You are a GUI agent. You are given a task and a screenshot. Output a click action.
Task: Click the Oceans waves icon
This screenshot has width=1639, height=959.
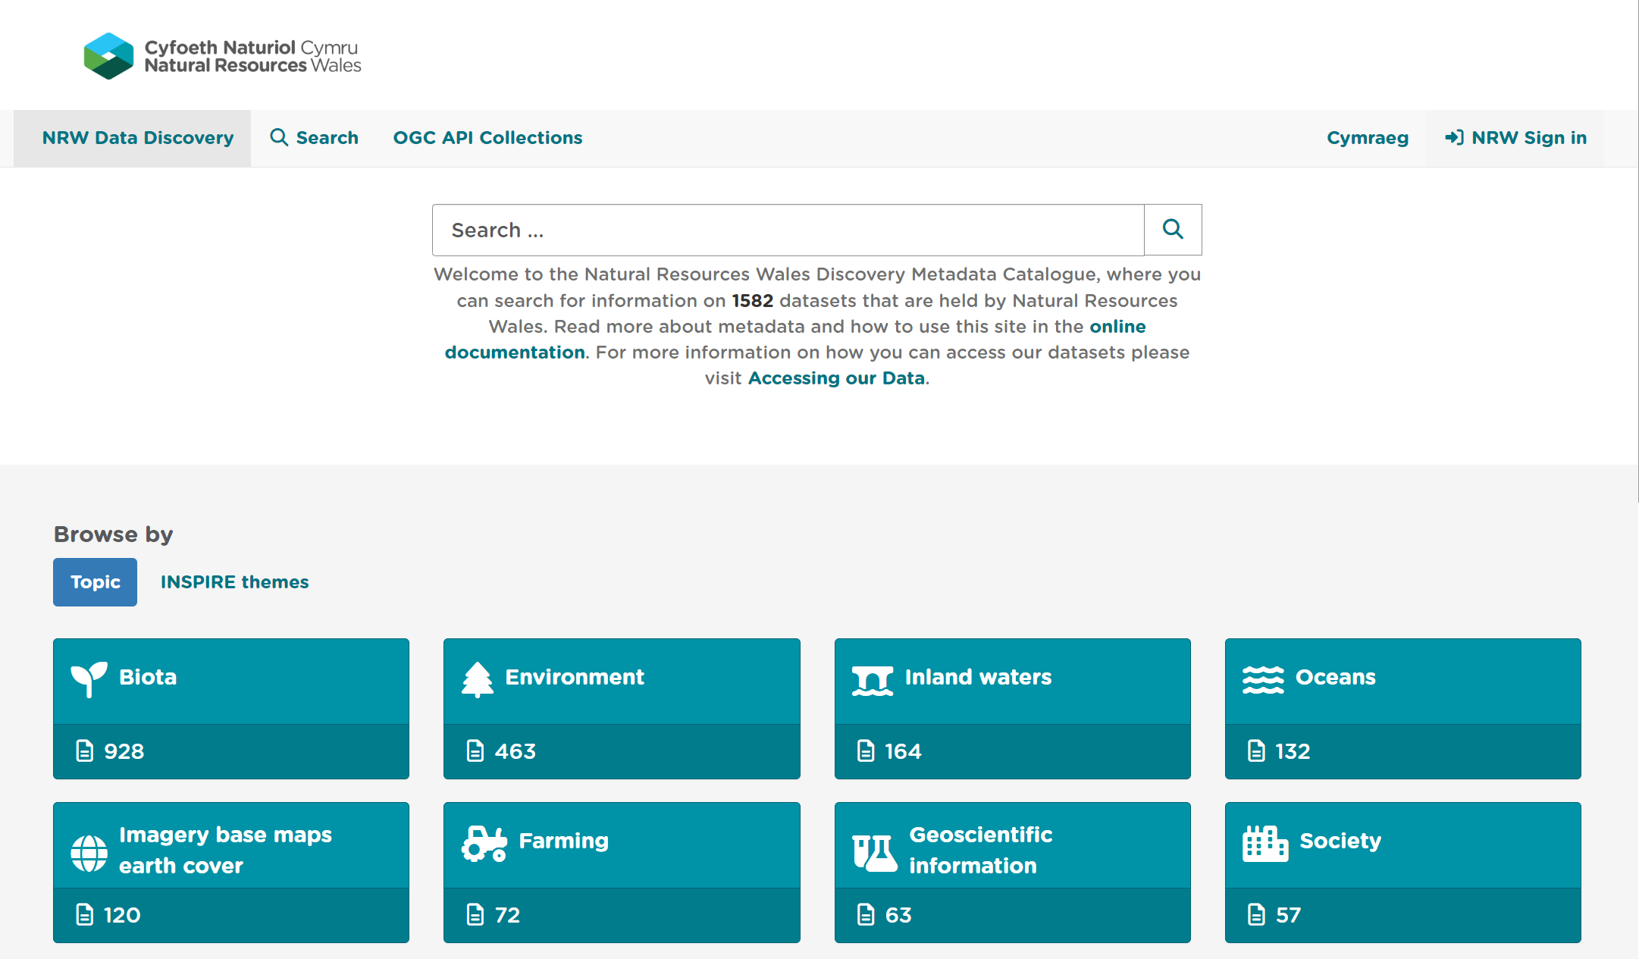click(1263, 679)
